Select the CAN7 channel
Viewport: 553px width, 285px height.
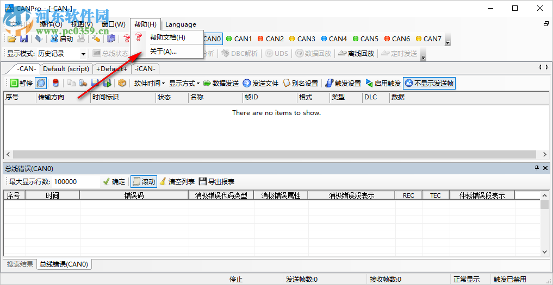428,39
